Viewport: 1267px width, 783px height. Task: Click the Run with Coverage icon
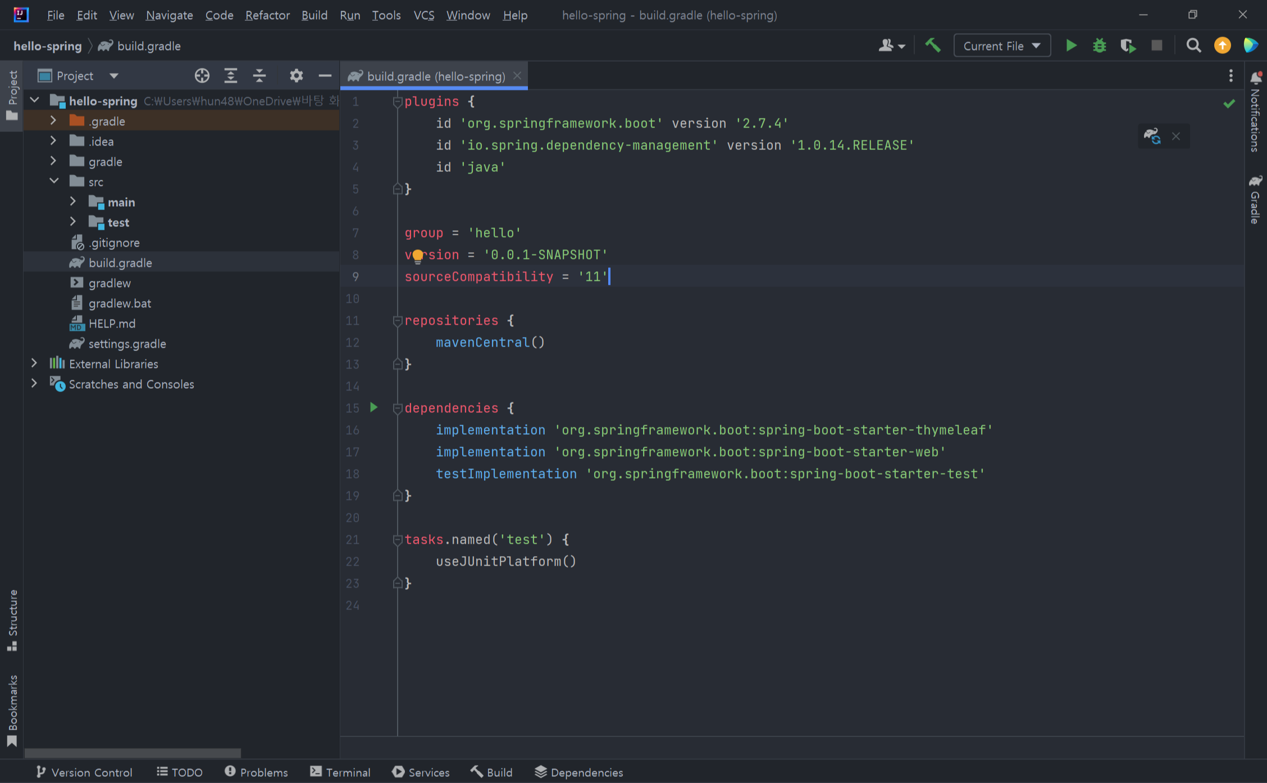tap(1127, 45)
